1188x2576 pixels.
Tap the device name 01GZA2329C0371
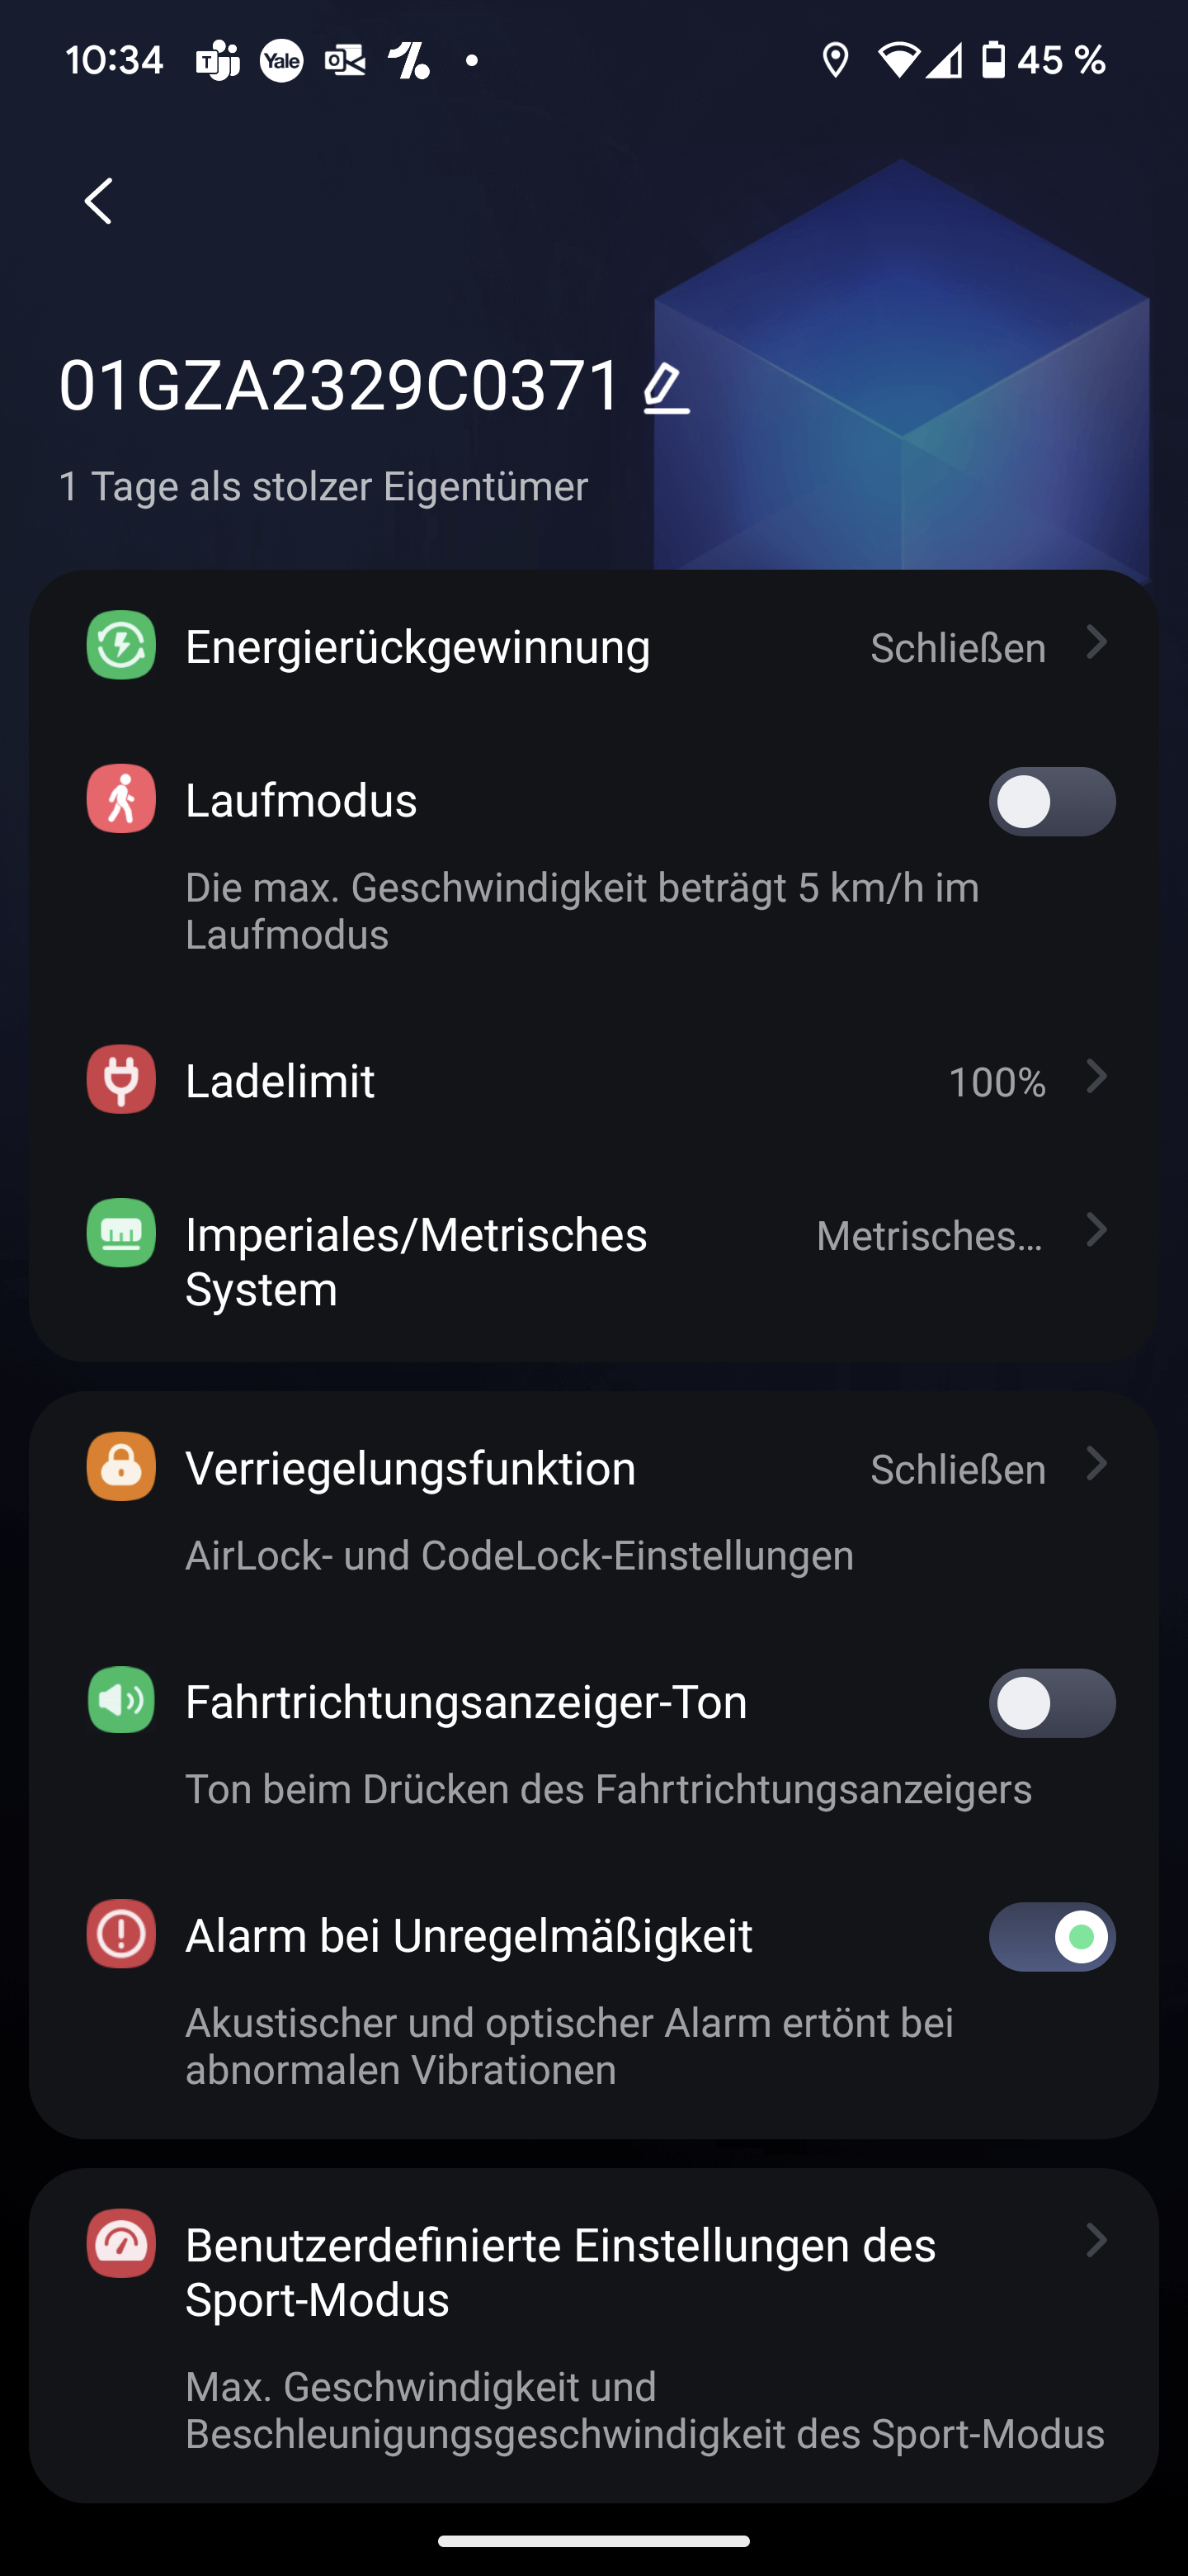[x=340, y=386]
